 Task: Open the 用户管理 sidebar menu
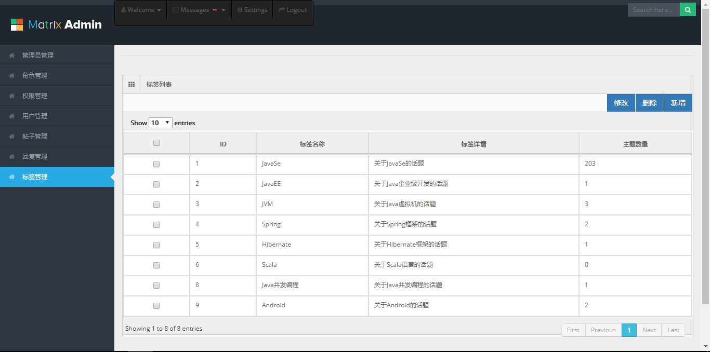[57, 116]
